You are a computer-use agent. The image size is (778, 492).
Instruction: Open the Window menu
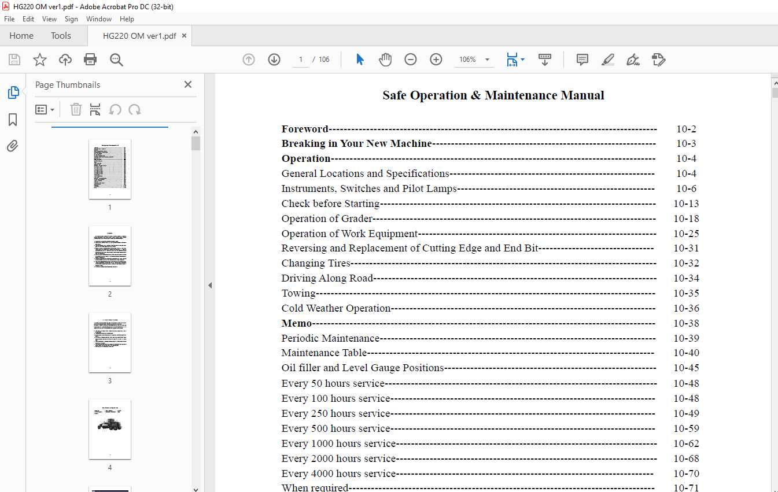99,19
